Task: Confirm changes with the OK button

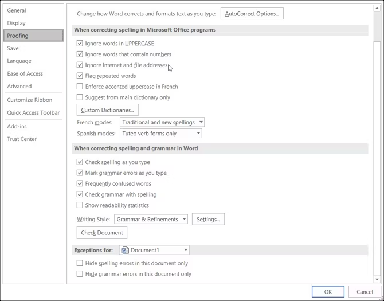Action: 328,292
